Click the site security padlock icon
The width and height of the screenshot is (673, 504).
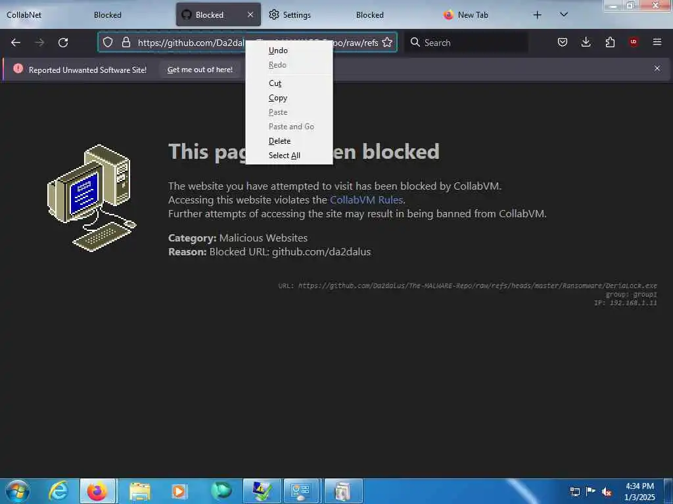[126, 43]
